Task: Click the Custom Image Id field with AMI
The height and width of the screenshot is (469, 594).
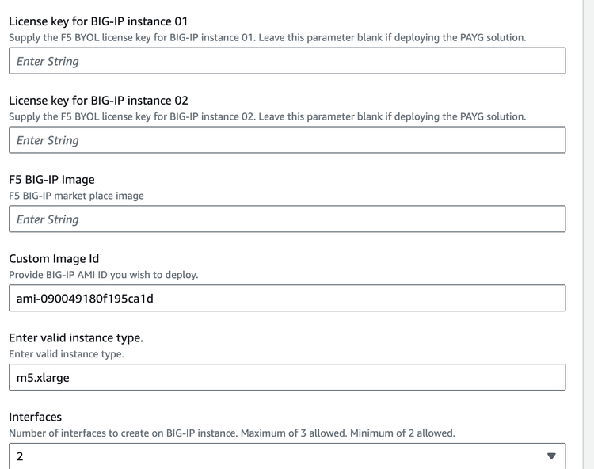Action: 287,299
